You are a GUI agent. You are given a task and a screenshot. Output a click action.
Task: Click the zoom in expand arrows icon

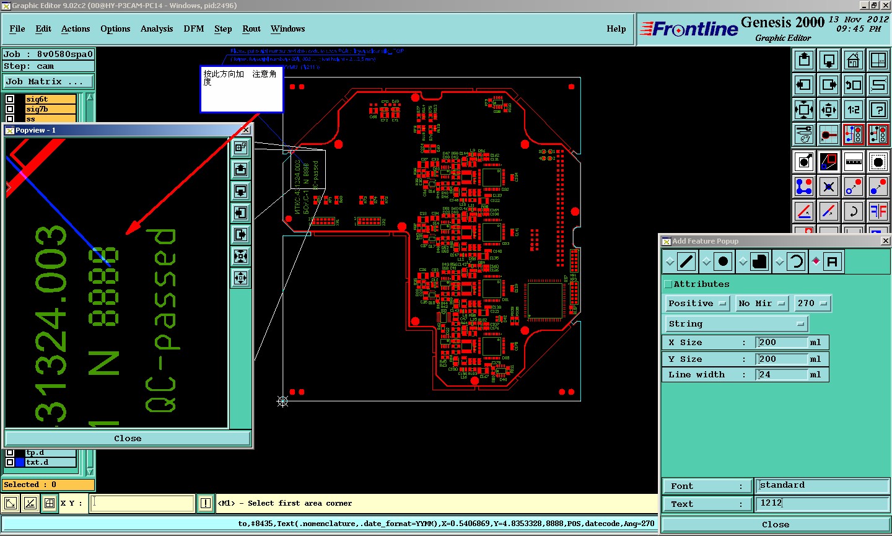coord(804,110)
